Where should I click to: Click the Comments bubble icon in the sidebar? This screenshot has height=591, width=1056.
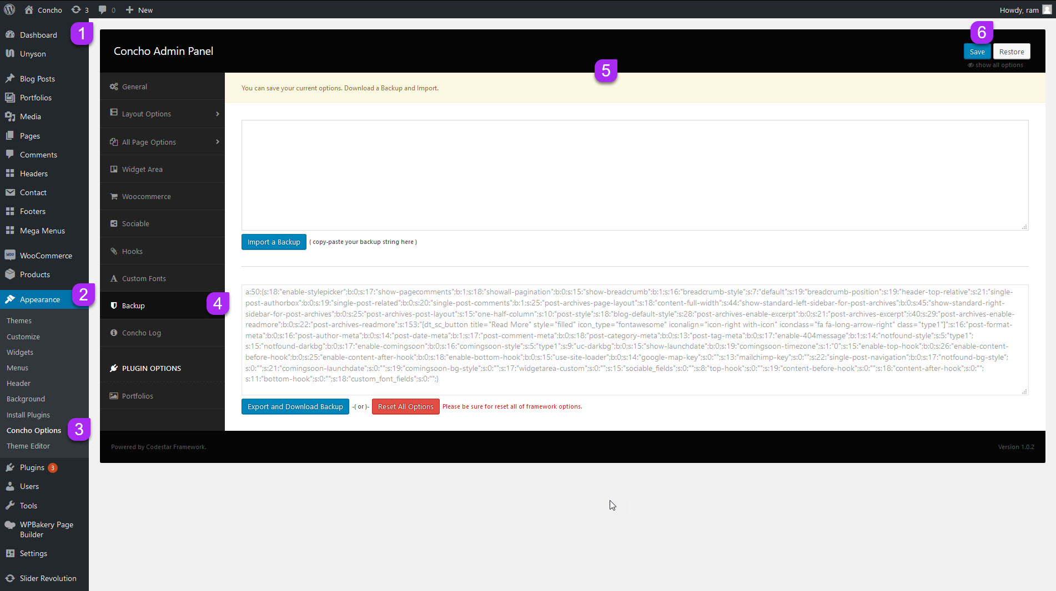[x=10, y=154]
